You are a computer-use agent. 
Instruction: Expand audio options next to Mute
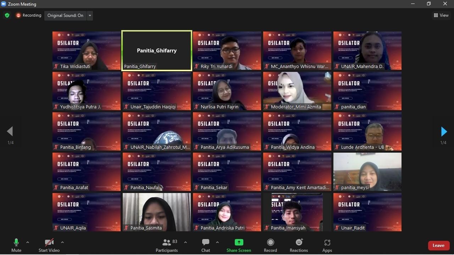pos(28,243)
